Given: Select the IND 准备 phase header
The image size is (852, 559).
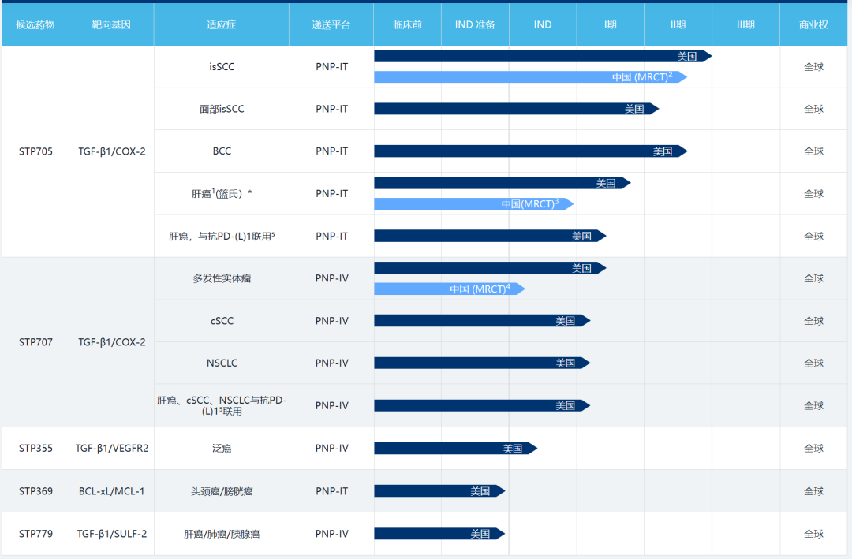Looking at the screenshot, I should 475,24.
